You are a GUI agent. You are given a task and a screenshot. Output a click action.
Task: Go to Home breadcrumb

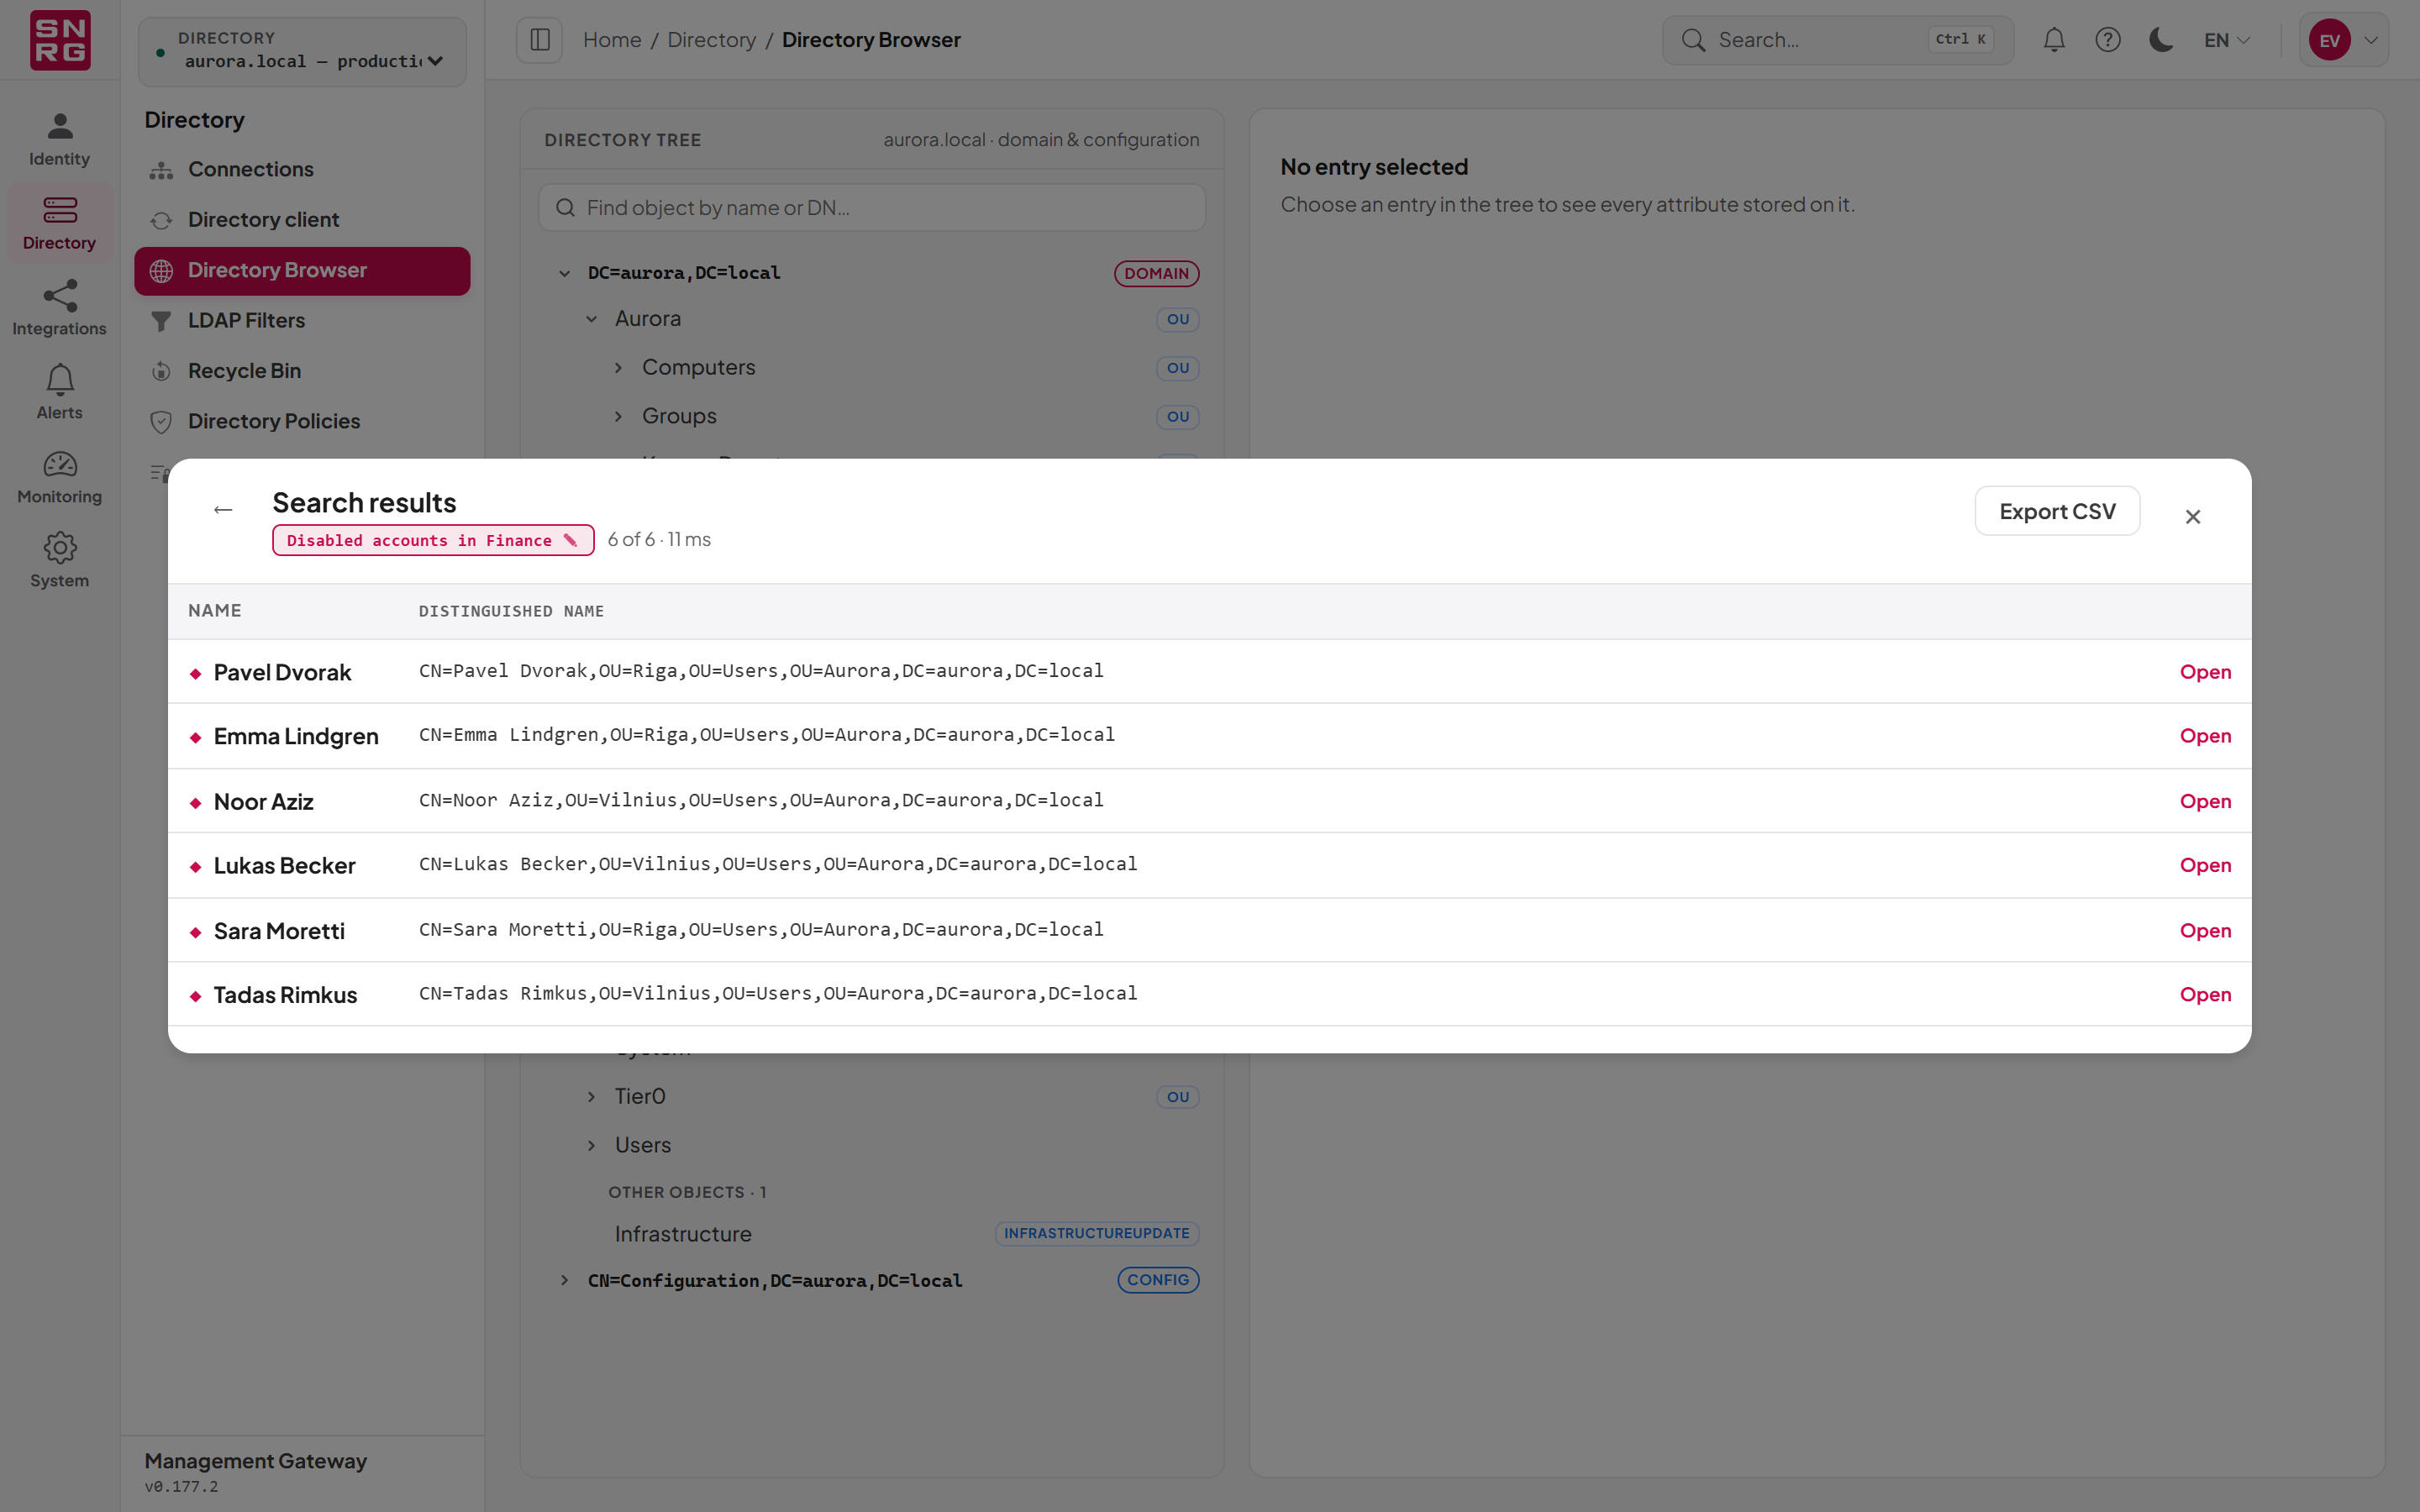[612, 40]
